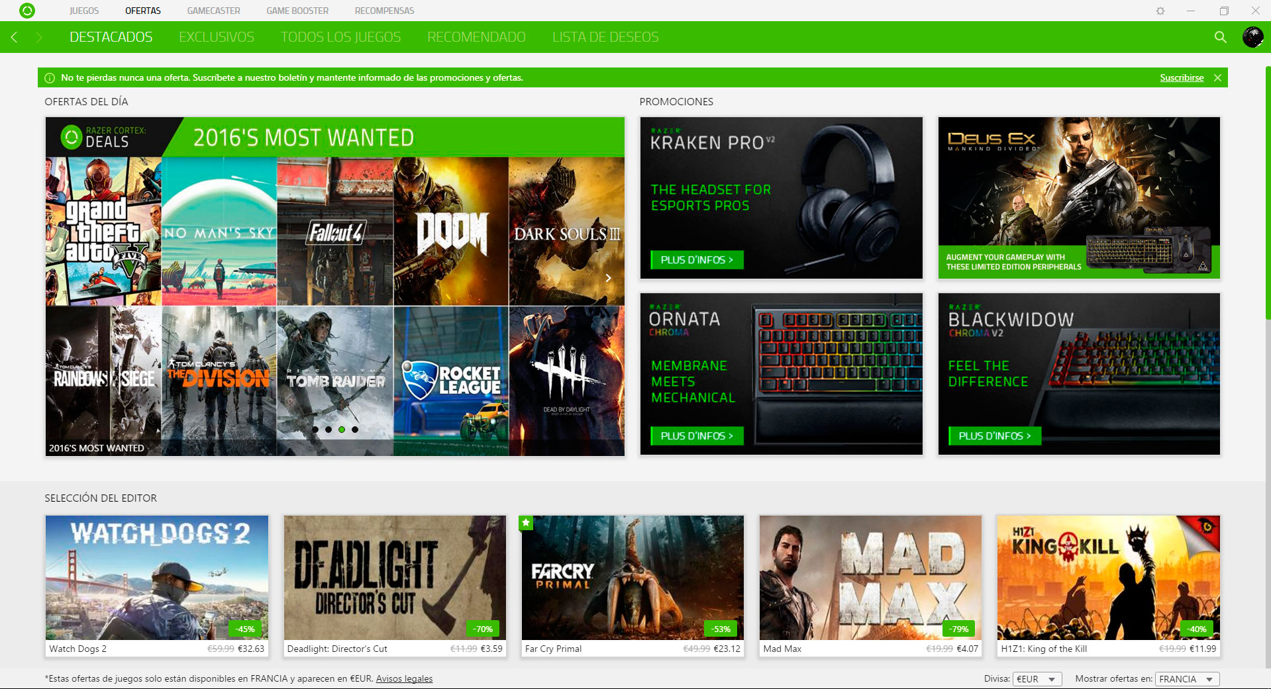
Task: Select the fourth carousel dot indicator
Action: (x=355, y=430)
